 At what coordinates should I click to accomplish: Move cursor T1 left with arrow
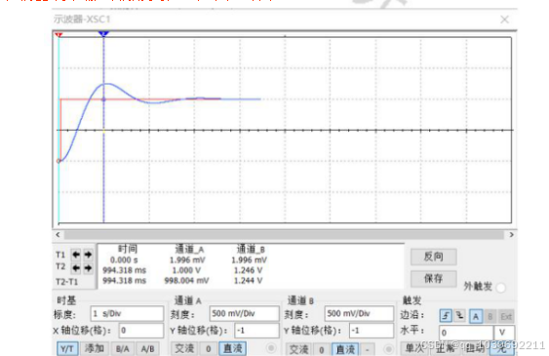coord(76,255)
